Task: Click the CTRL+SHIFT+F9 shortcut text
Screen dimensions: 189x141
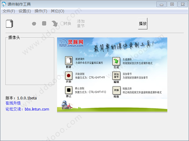Action: (x=97, y=77)
